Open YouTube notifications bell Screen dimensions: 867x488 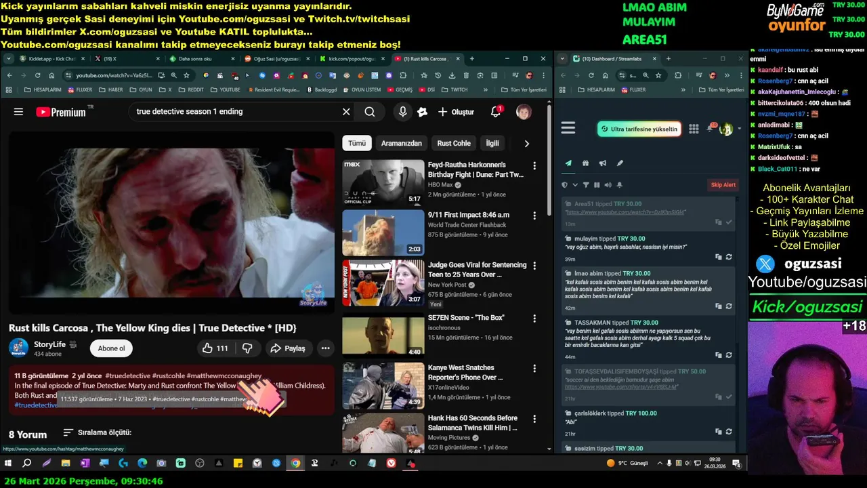coord(496,112)
